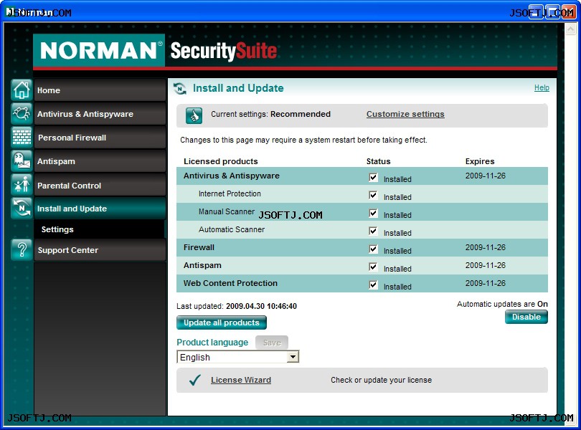Viewport: 581px width, 430px height.
Task: Open the Product language dropdown arrow
Action: coord(293,357)
